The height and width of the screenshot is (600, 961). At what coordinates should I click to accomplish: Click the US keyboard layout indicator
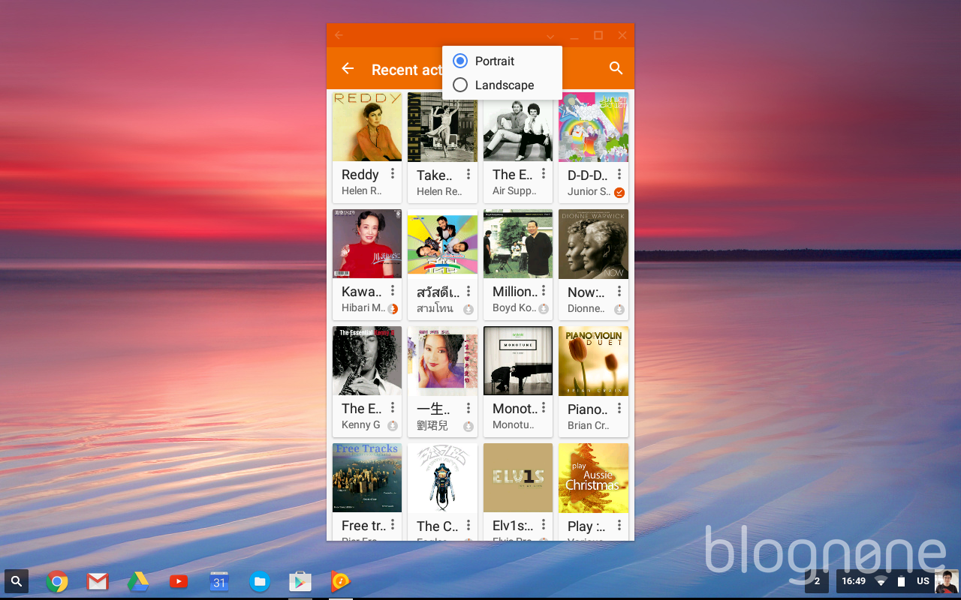923,581
